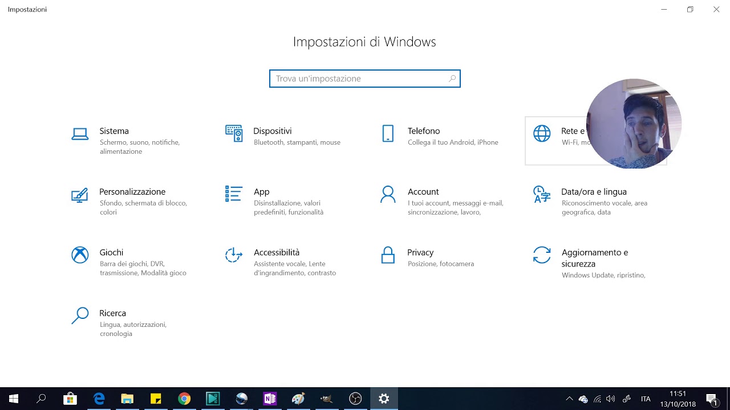Open the volume speaker tray icon
Image resolution: width=730 pixels, height=410 pixels.
pos(611,399)
